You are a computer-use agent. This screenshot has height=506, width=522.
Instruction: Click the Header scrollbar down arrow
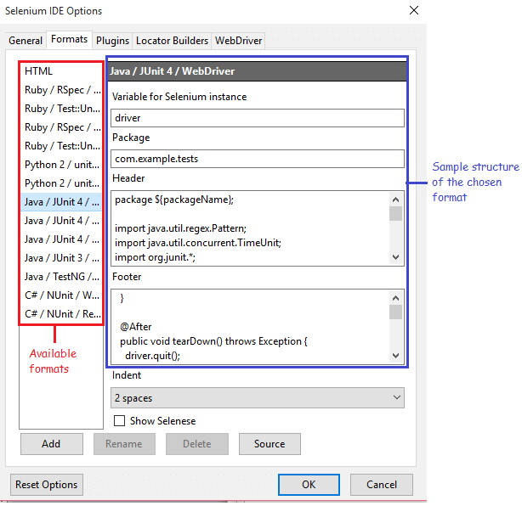(395, 257)
